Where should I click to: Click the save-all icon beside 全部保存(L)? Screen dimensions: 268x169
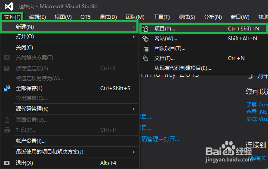click(7, 88)
